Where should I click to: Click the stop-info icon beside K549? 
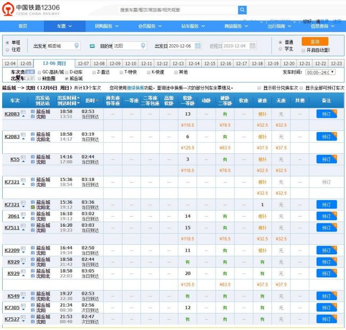point(23,294)
